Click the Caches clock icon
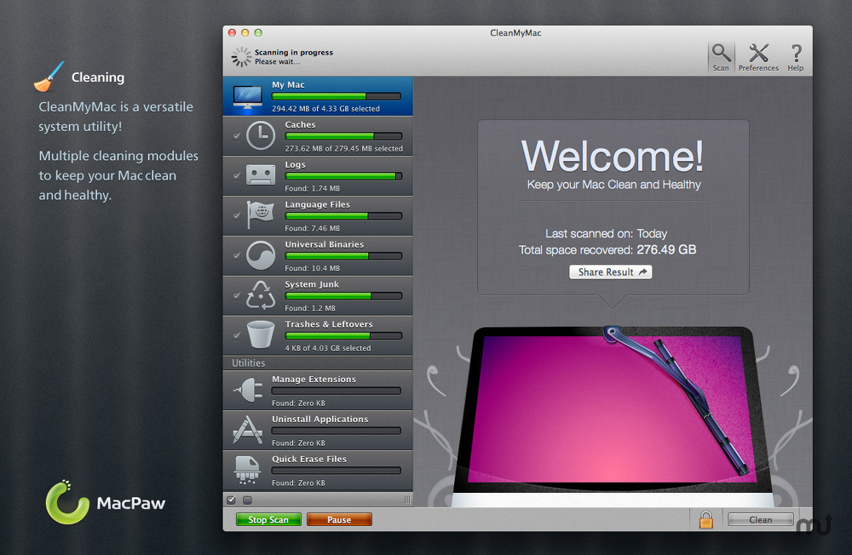852x555 pixels. click(x=261, y=135)
